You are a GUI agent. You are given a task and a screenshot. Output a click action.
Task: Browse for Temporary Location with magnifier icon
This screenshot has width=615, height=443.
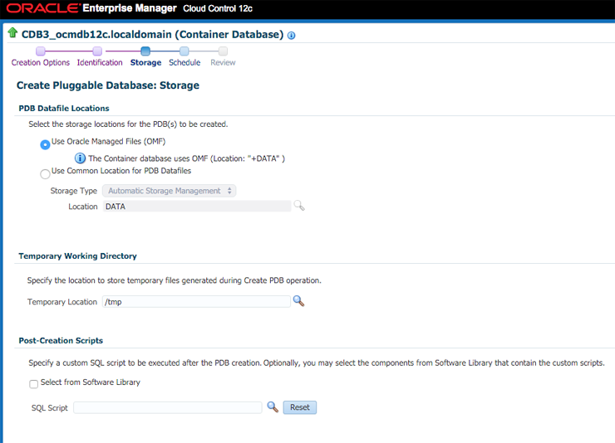click(x=298, y=301)
